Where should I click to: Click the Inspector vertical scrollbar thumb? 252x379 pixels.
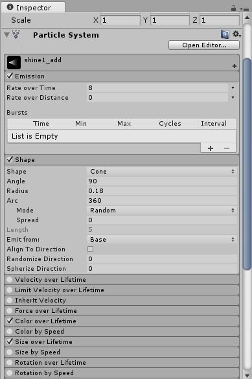coord(247,164)
